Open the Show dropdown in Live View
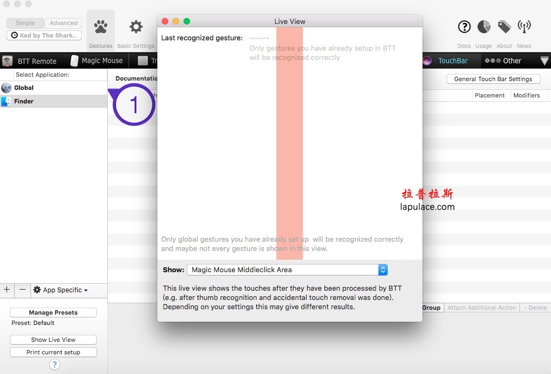Screen dimensions: 551x374 pyautogui.click(x=287, y=270)
